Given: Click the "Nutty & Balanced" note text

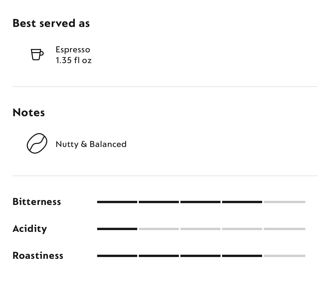Looking at the screenshot, I should pyautogui.click(x=91, y=144).
